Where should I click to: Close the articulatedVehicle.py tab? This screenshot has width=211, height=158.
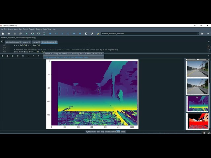coord(20,42)
